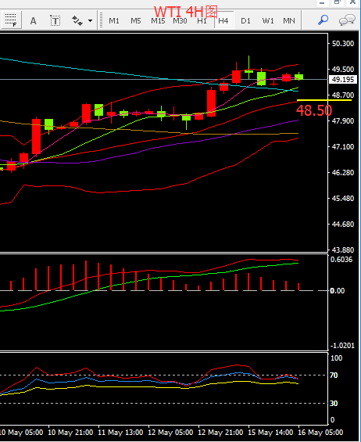Minimize the chart window

(323, 3)
